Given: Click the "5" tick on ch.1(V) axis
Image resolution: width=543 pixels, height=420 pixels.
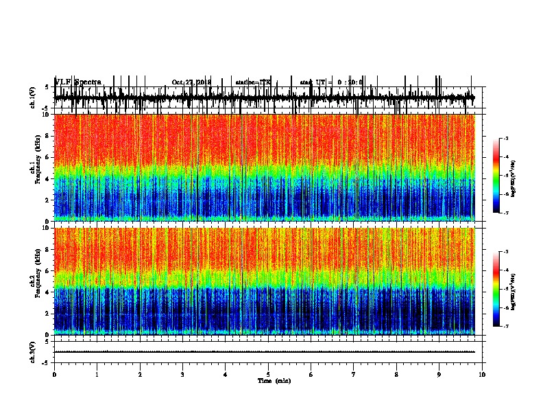Looking at the screenshot, I should (47, 87).
